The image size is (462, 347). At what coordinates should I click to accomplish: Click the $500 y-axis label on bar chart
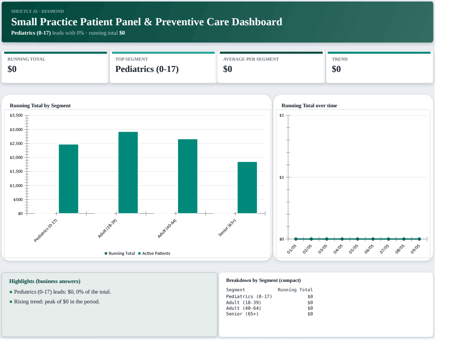point(18,199)
